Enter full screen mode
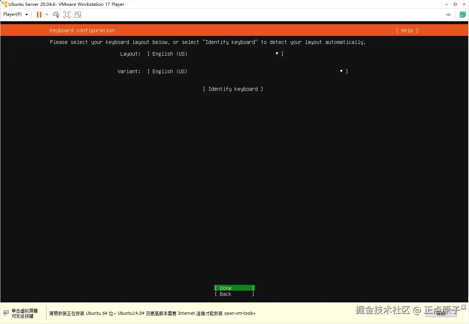Image resolution: width=469 pixels, height=324 pixels. (x=67, y=15)
